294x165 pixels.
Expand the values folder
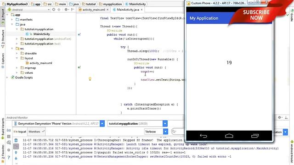17,72
